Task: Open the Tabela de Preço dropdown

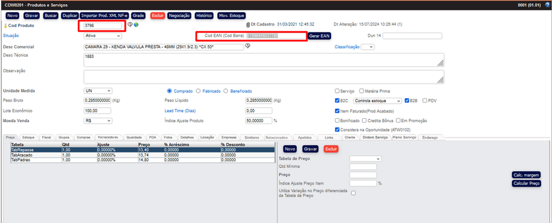Action: [365, 159]
